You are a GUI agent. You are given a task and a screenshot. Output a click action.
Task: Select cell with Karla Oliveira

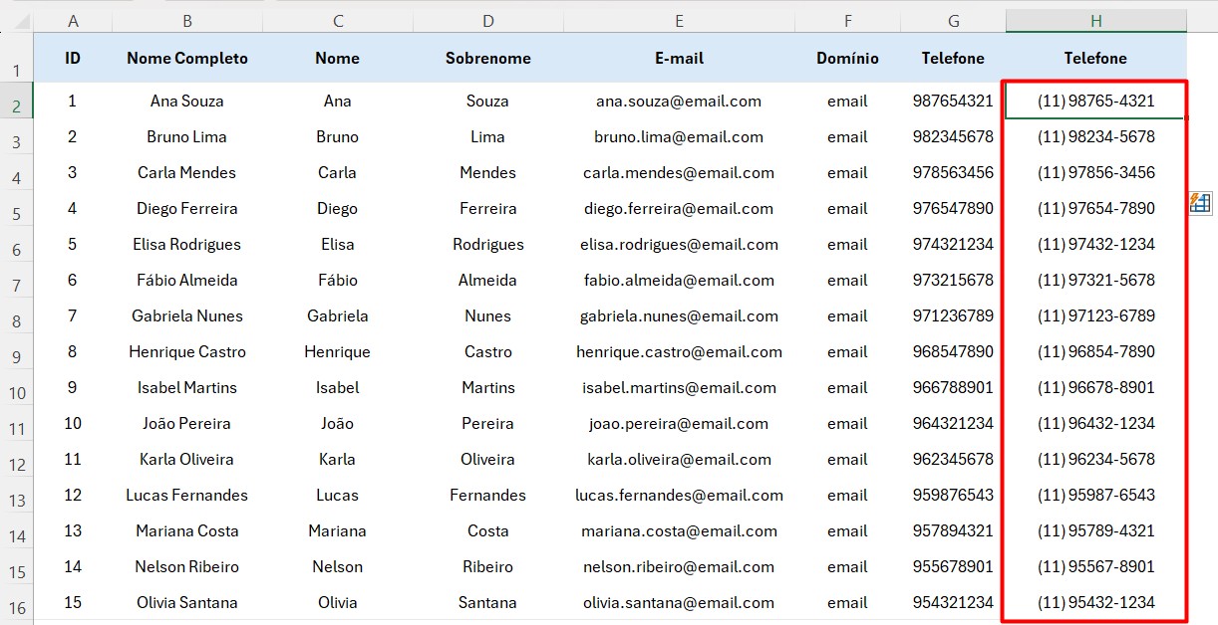187,459
